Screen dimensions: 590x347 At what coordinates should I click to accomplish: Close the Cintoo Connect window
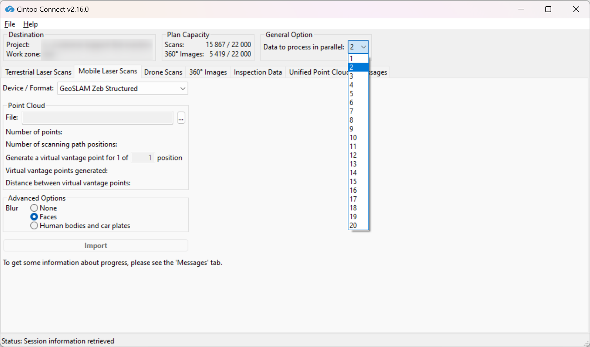[576, 9]
